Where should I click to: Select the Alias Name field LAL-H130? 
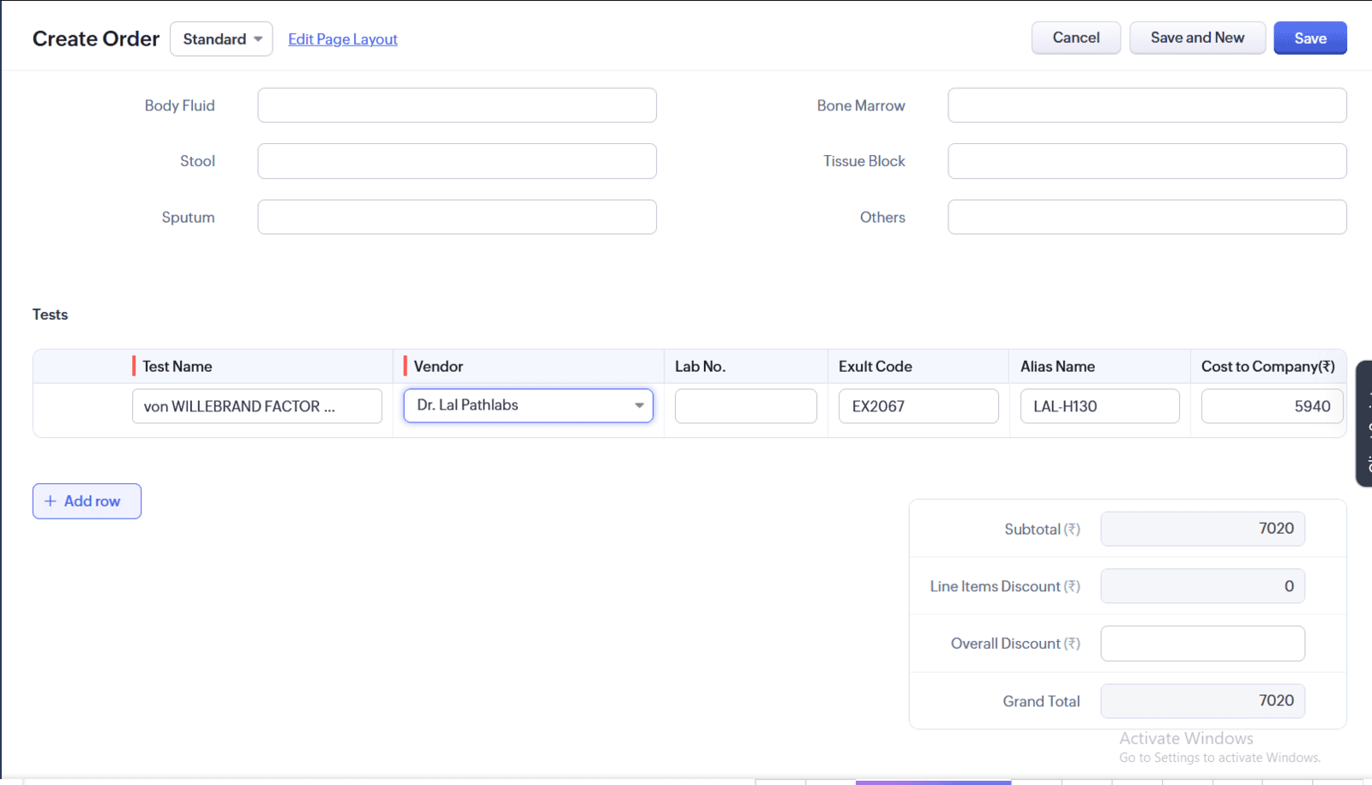(x=1099, y=406)
